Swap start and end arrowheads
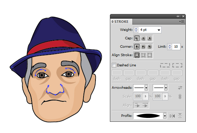This screenshot has height=133, width=197. click(x=180, y=88)
